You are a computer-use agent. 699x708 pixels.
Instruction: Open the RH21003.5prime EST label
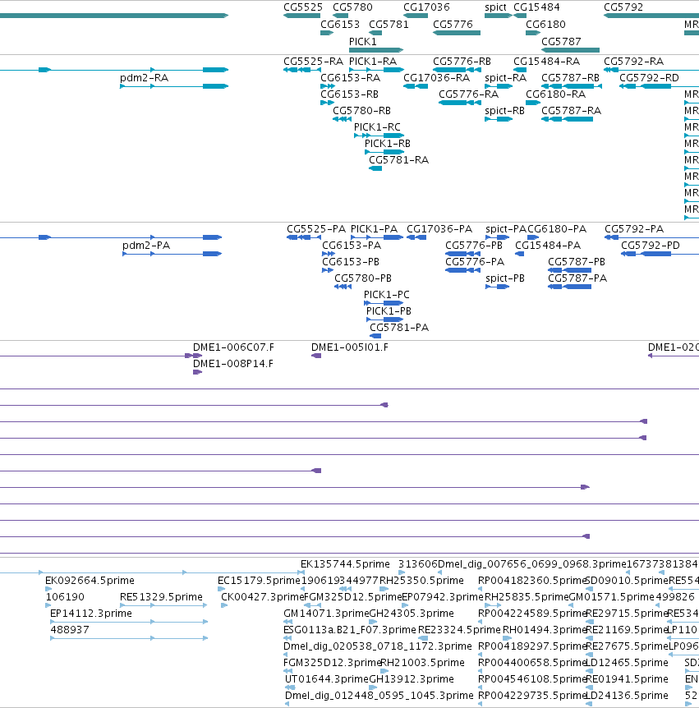423,662
